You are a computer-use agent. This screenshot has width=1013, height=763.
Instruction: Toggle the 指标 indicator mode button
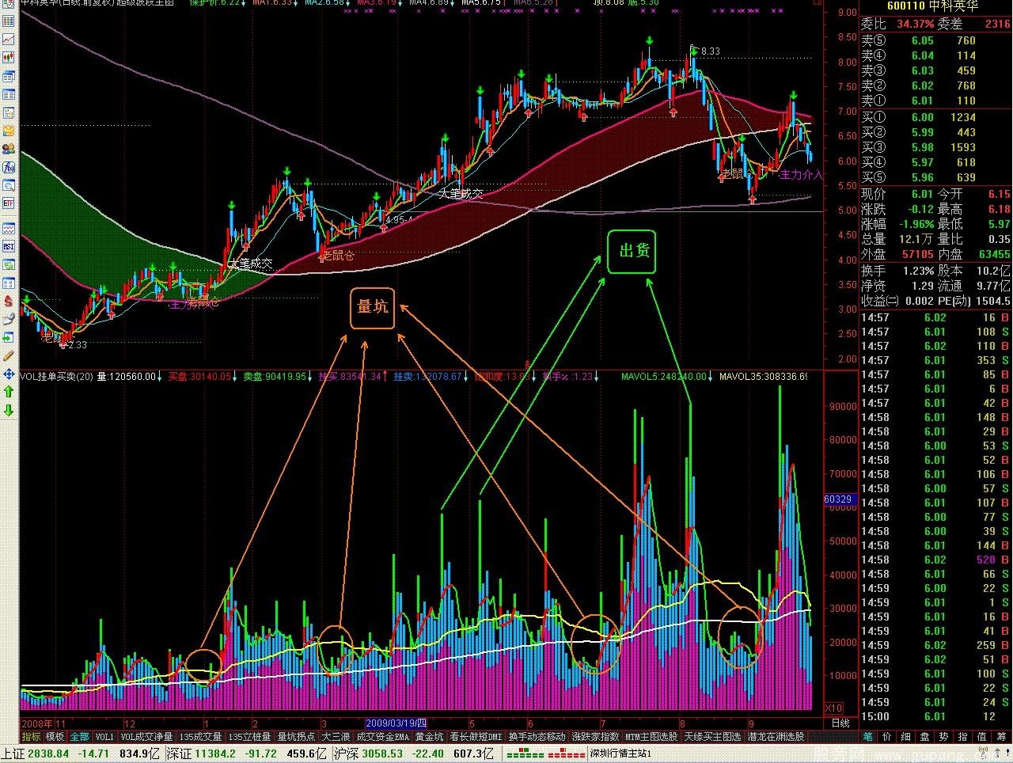(31, 737)
